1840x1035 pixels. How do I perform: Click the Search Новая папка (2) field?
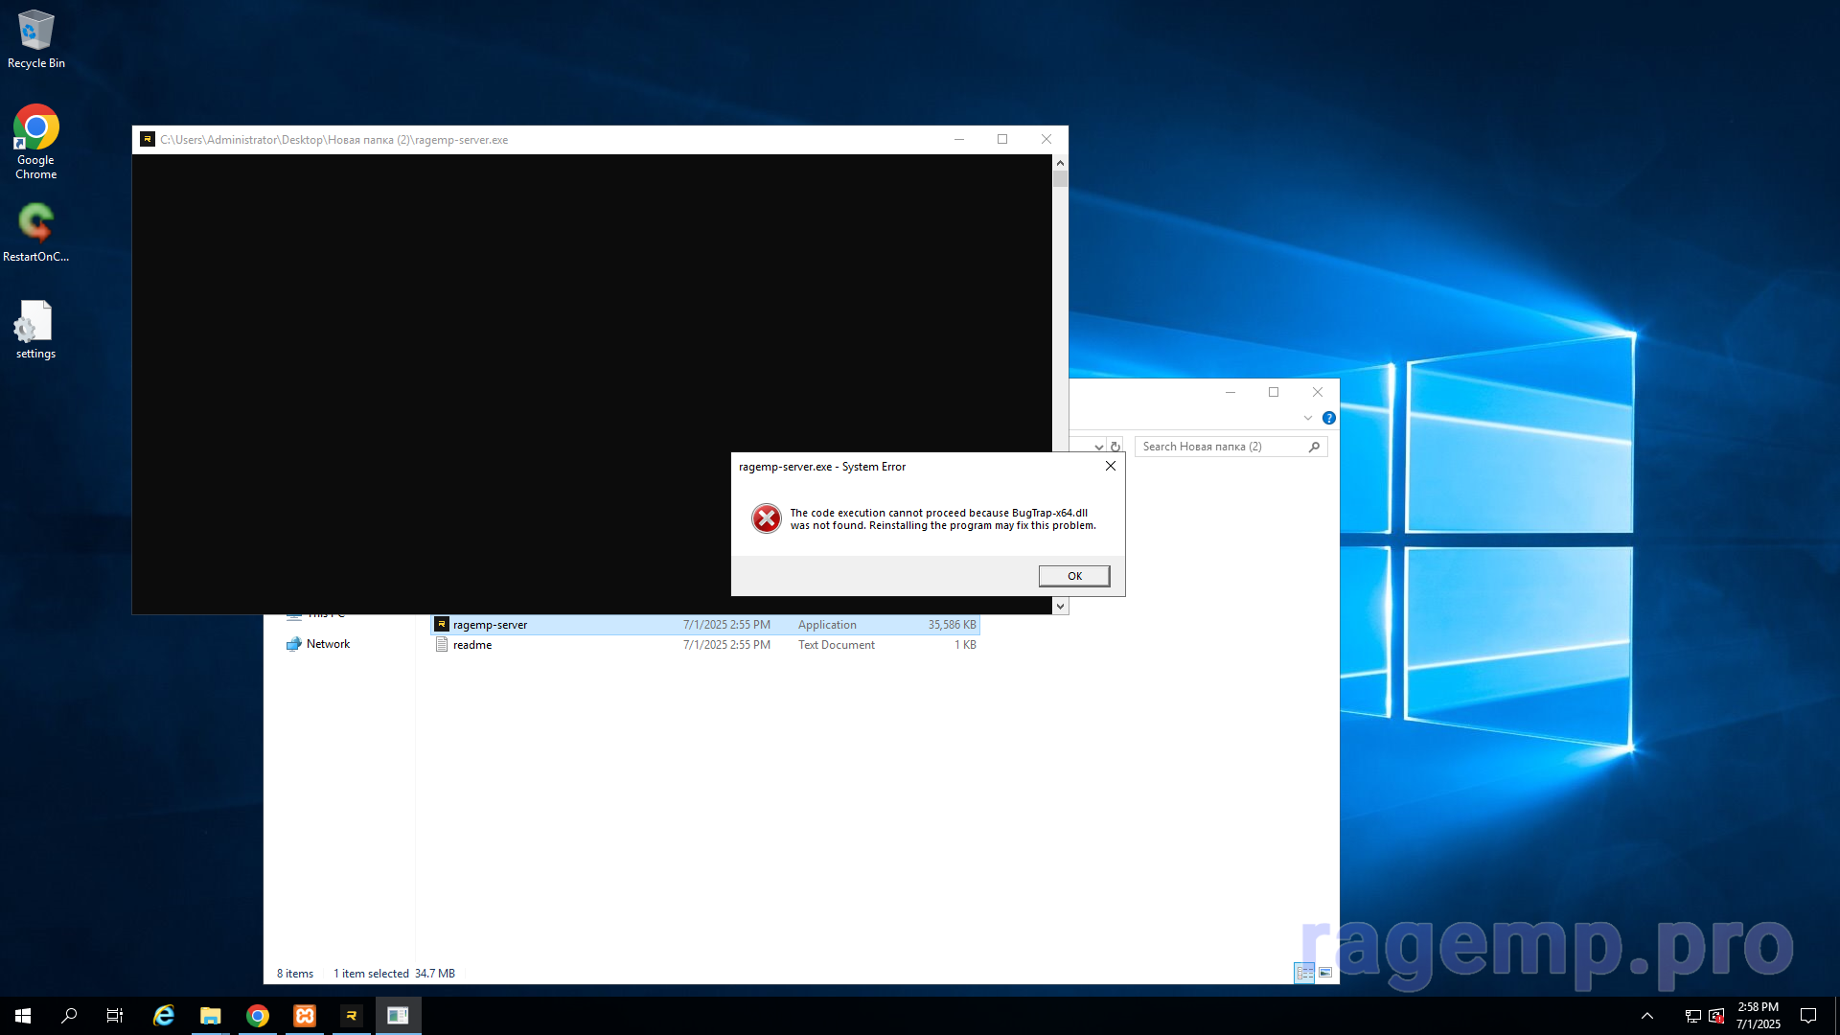(x=1221, y=447)
